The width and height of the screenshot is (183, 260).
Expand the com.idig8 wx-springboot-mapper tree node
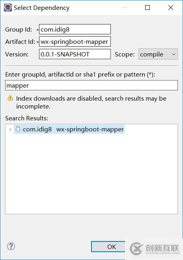tap(10, 129)
